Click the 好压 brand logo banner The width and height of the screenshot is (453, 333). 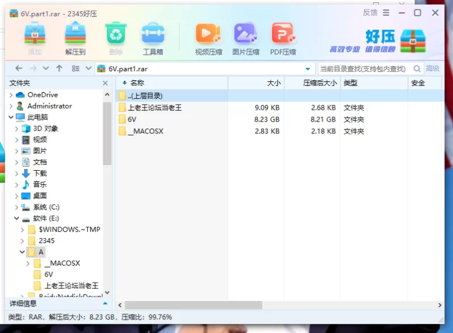378,40
